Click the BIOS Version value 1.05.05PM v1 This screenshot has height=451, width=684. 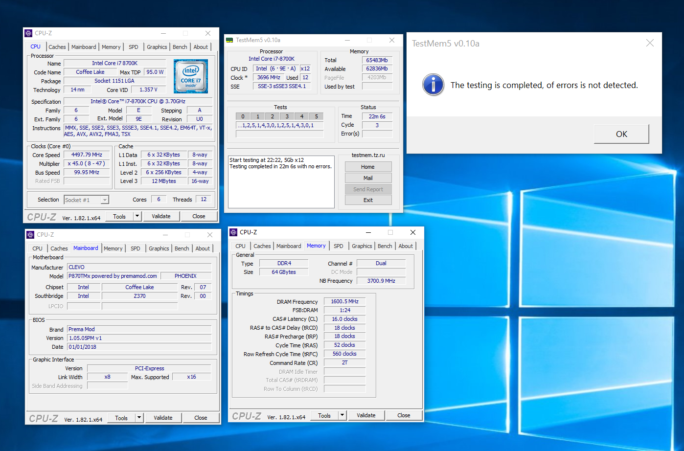tap(139, 338)
